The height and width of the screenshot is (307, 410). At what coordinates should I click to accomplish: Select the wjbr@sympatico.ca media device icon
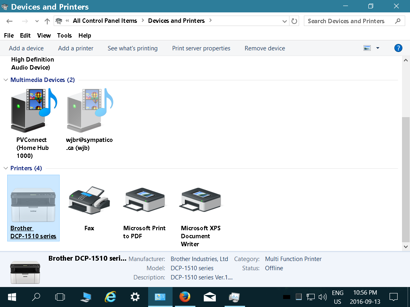click(90, 110)
